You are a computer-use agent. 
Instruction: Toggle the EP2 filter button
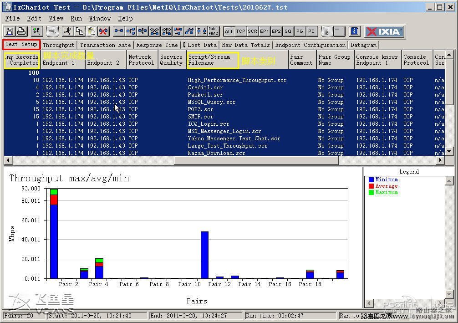[276, 31]
